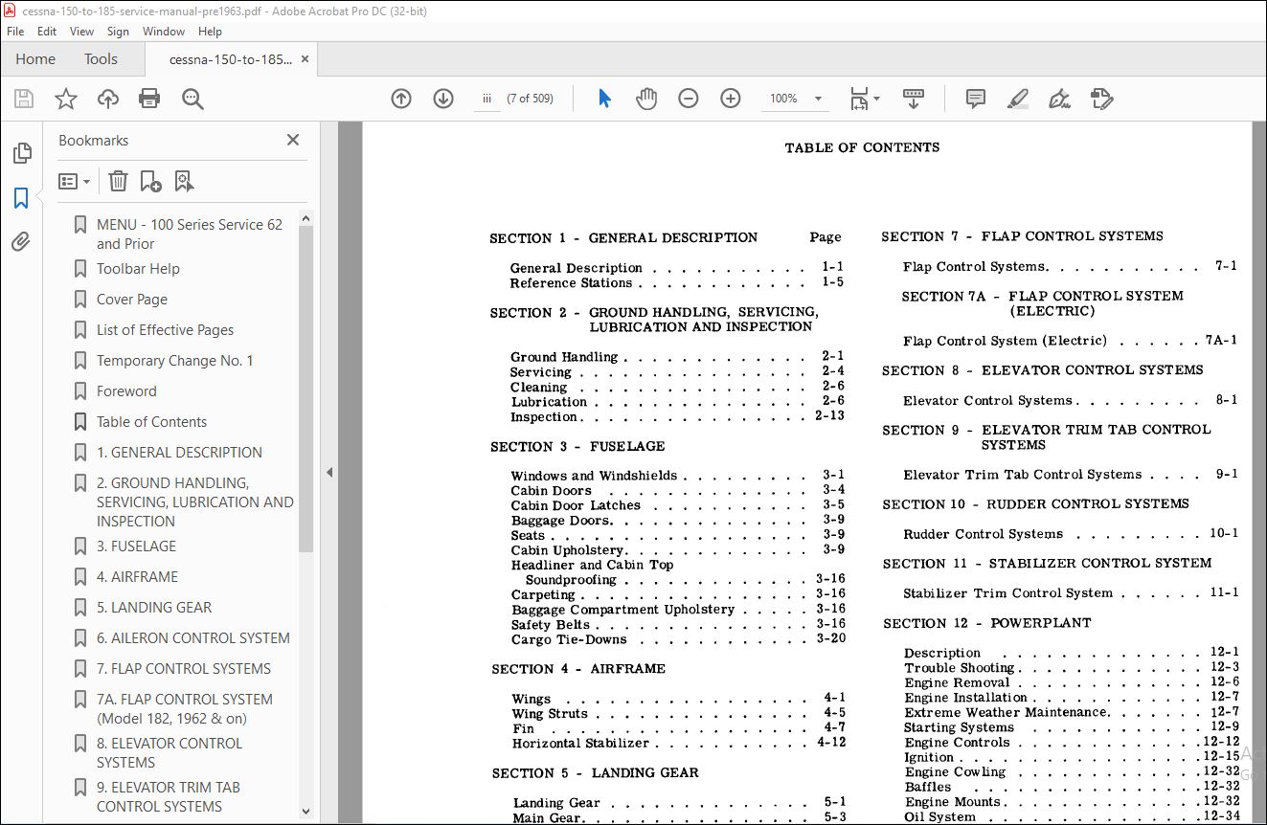Open the zoom level dropdown arrow
The width and height of the screenshot is (1267, 825).
point(818,99)
